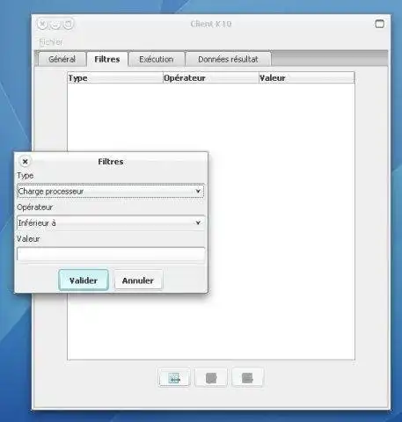Click the Opérateur column header
Image resolution: width=402 pixels, height=422 pixels.
(211, 78)
